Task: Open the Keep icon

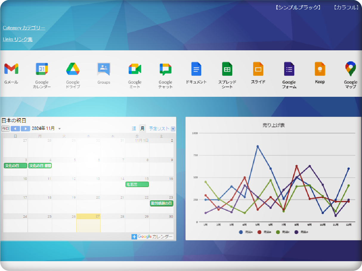Action: click(x=320, y=69)
